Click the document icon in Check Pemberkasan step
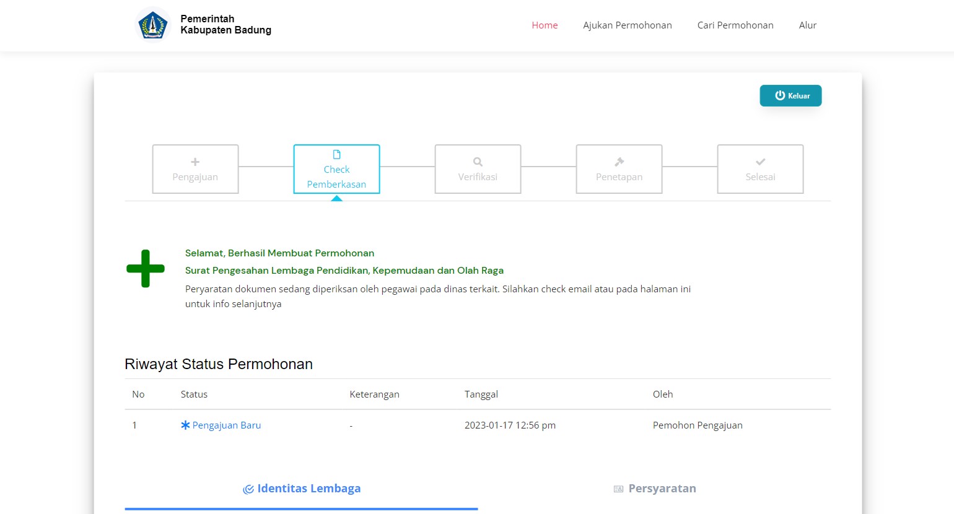954x514 pixels. (336, 155)
